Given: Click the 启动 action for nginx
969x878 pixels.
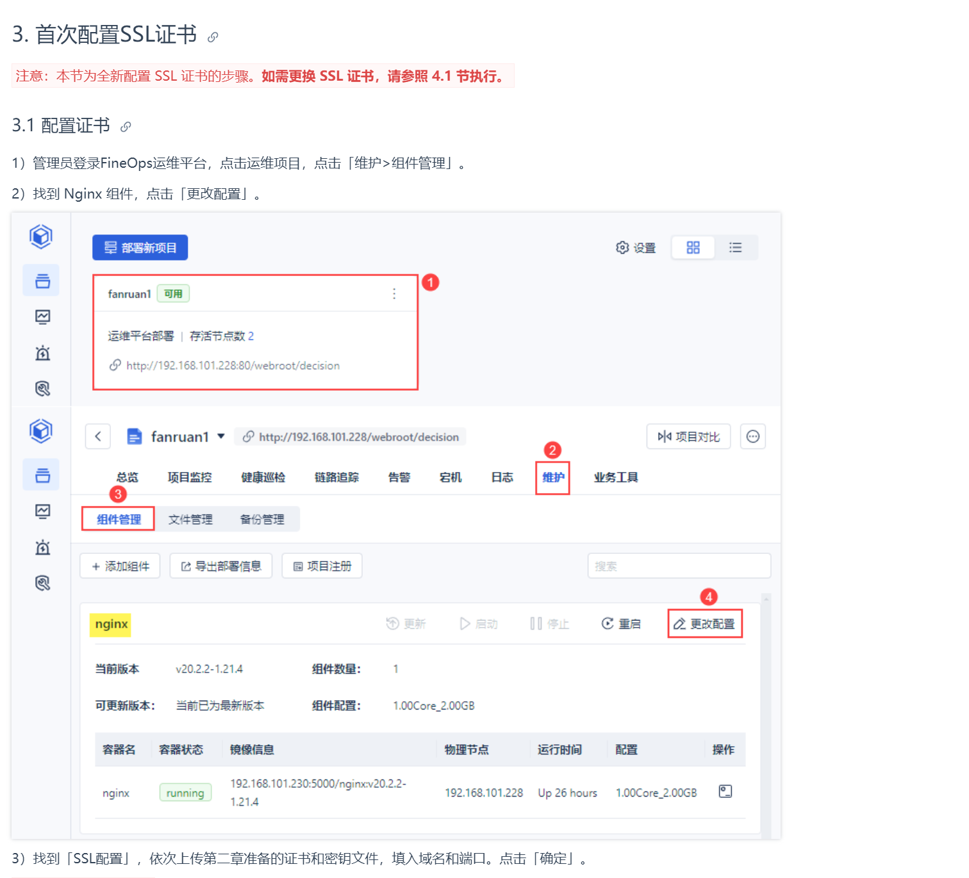Looking at the screenshot, I should 479,624.
